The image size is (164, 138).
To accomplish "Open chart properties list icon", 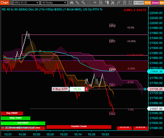I will [130, 3].
